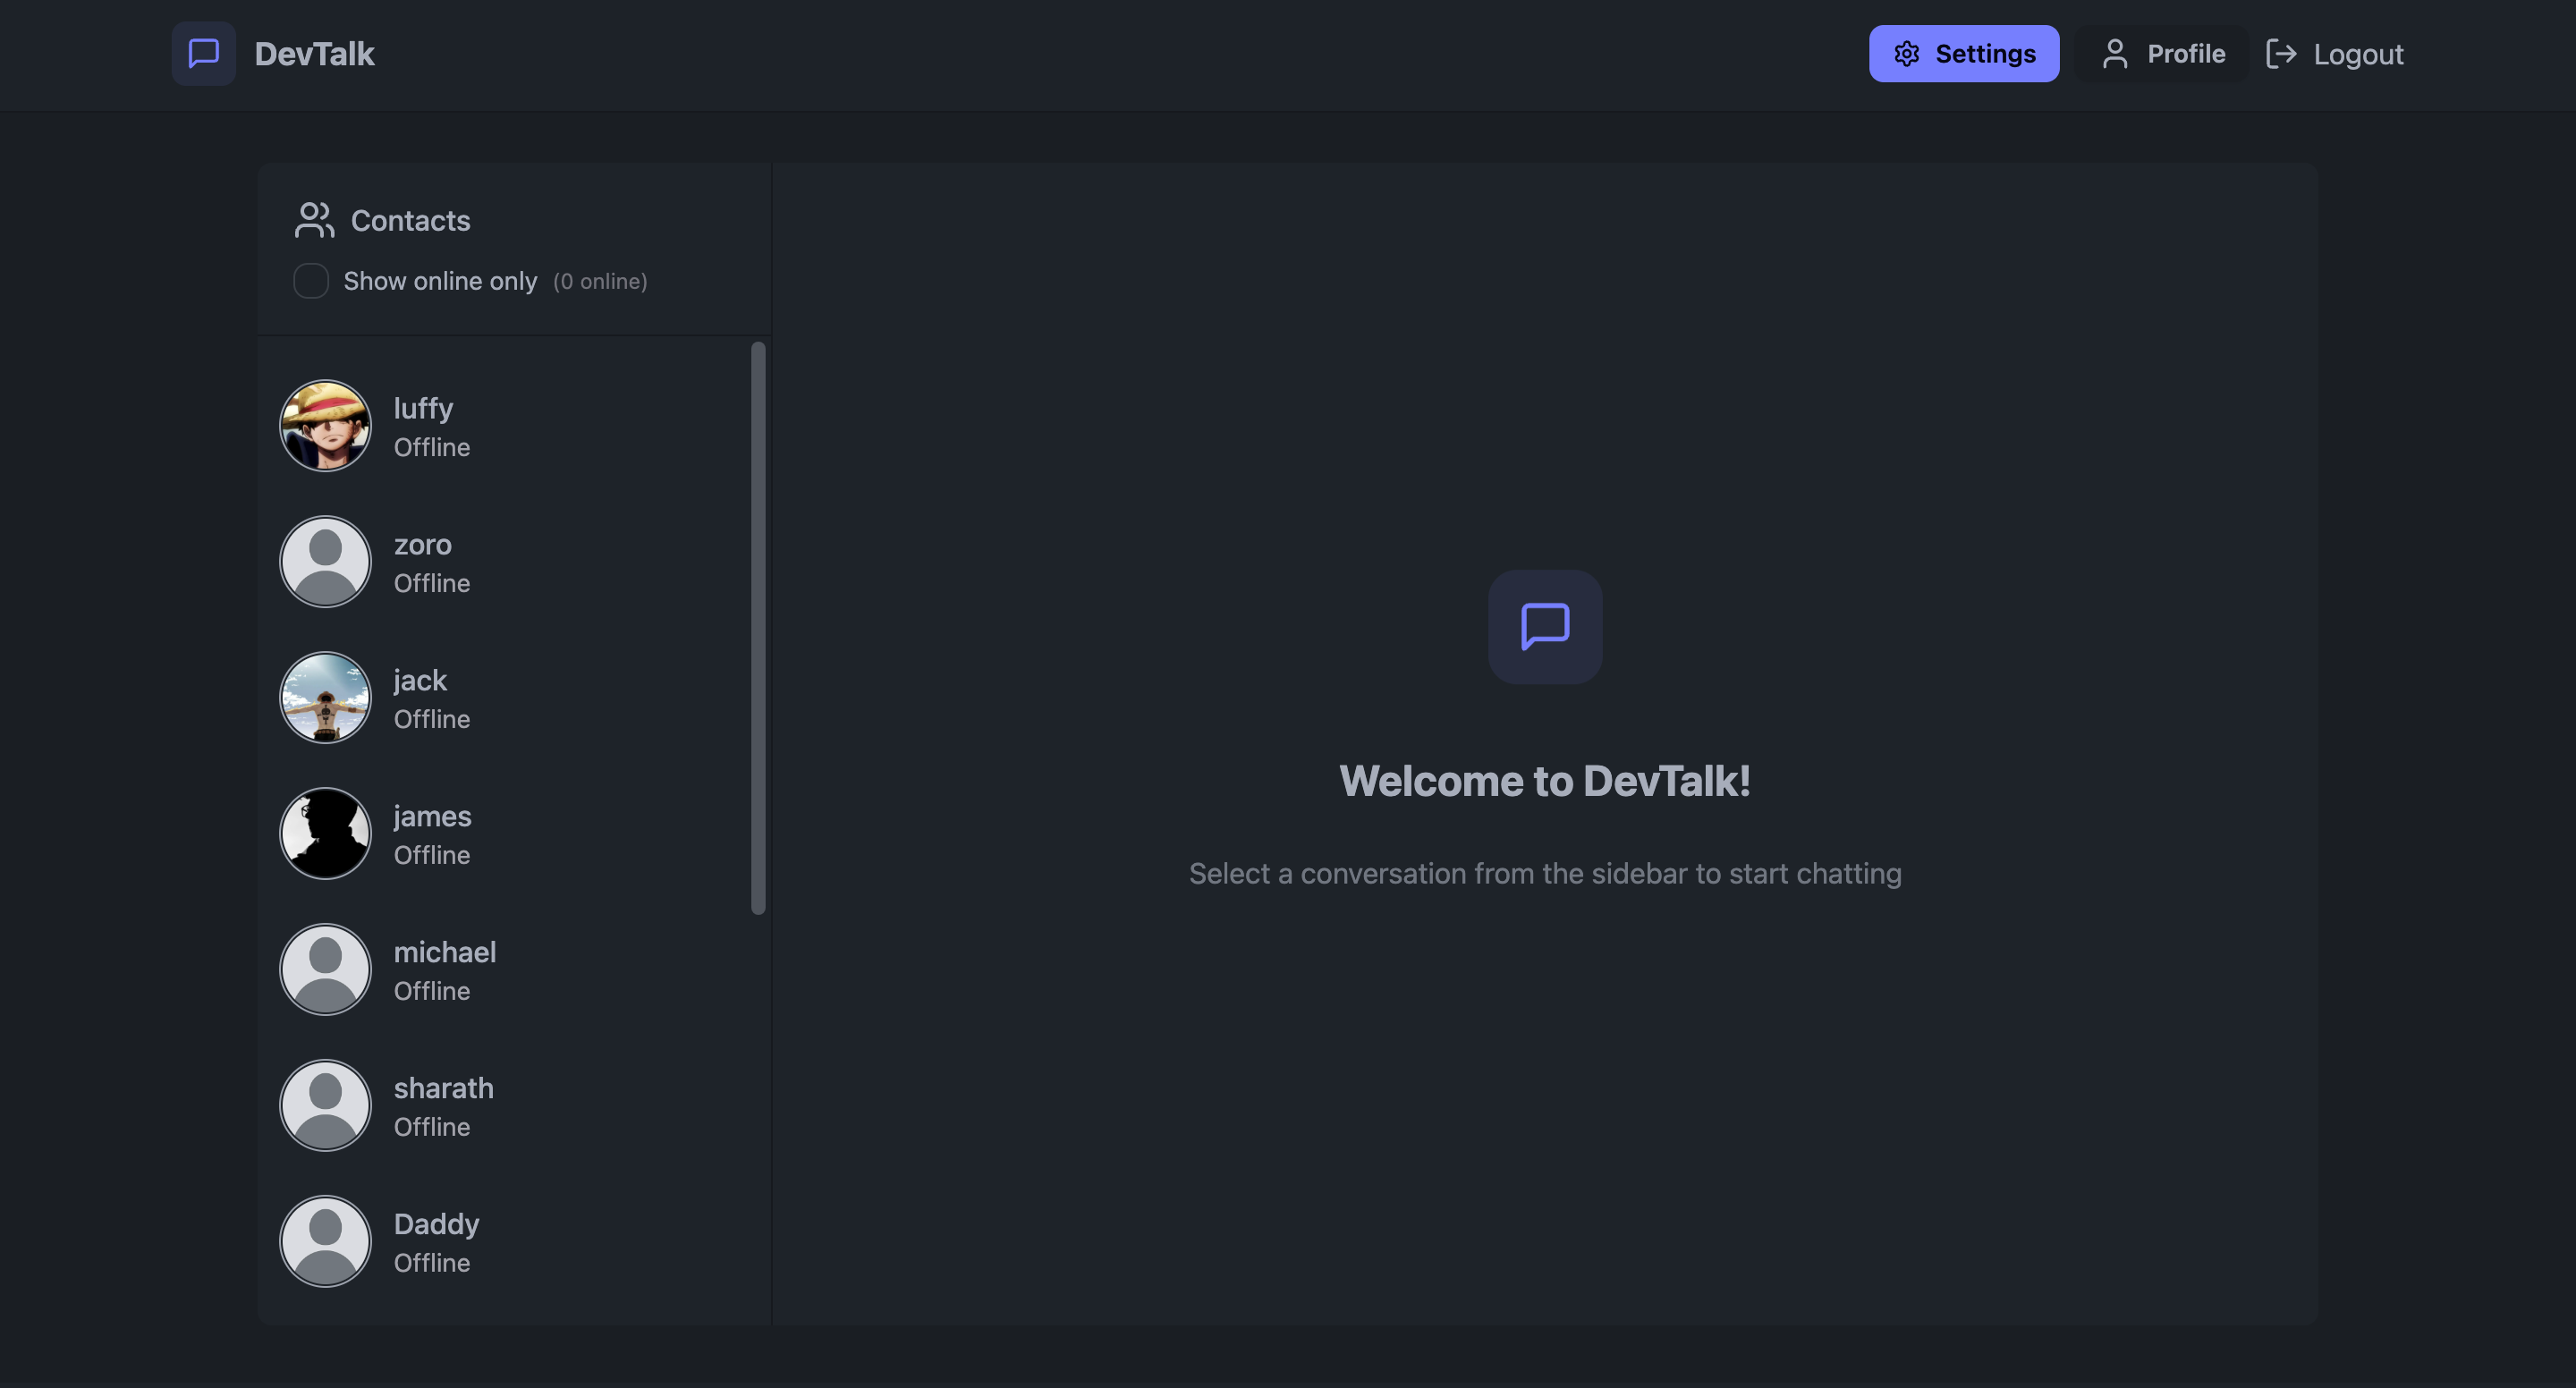Click the DevTalk speech bubble logo
This screenshot has height=1388, width=2576.
click(x=203, y=53)
